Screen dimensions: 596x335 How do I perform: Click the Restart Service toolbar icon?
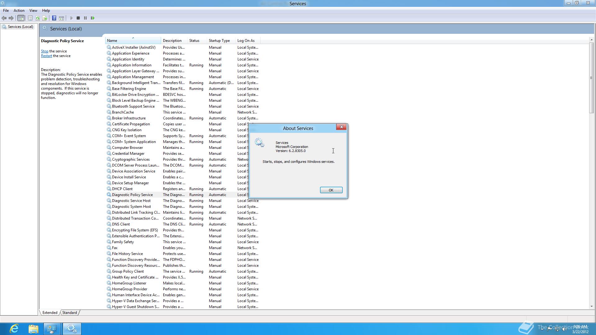tap(93, 18)
